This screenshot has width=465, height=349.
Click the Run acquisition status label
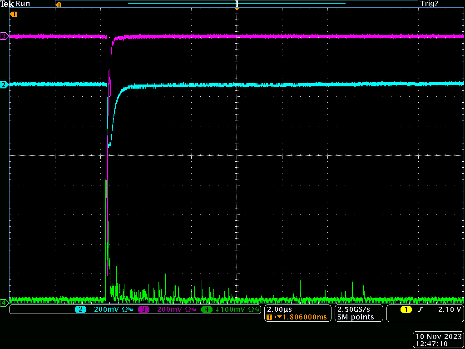click(x=23, y=4)
